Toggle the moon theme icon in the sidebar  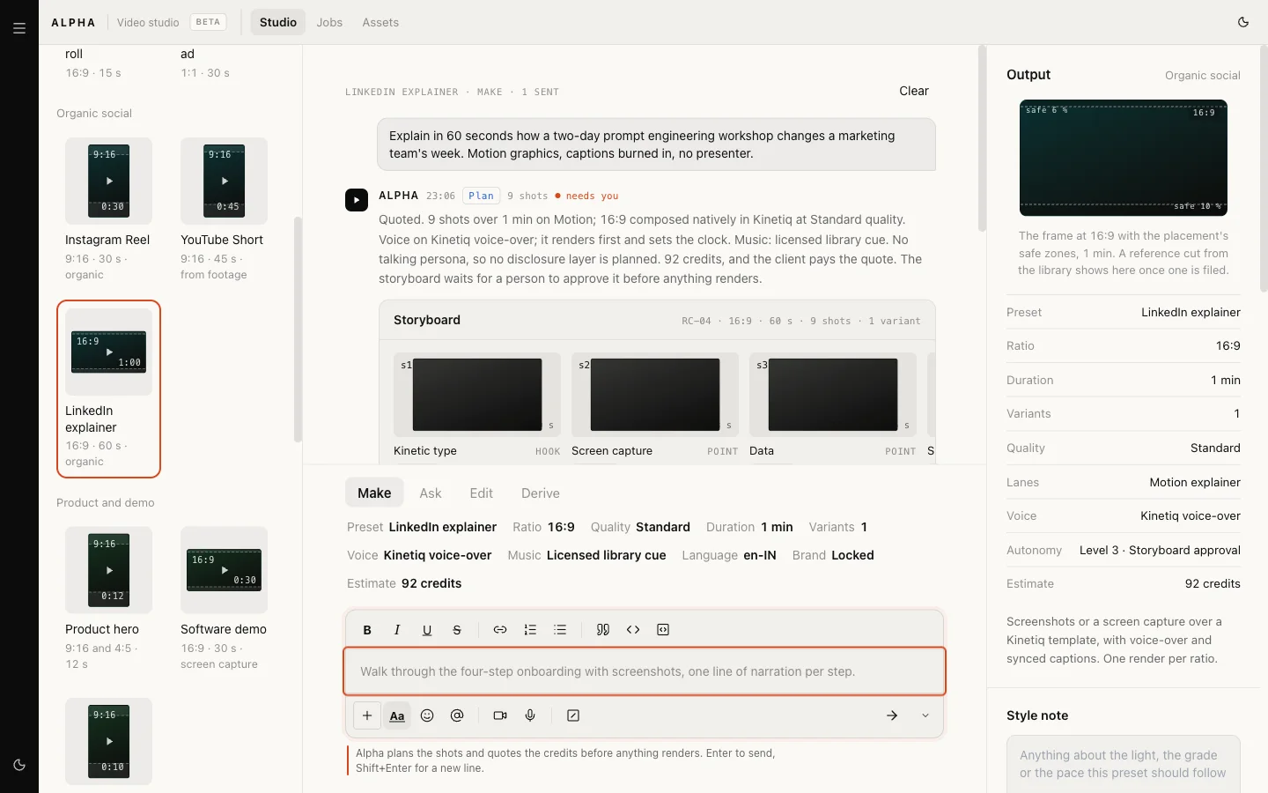pyautogui.click(x=19, y=765)
